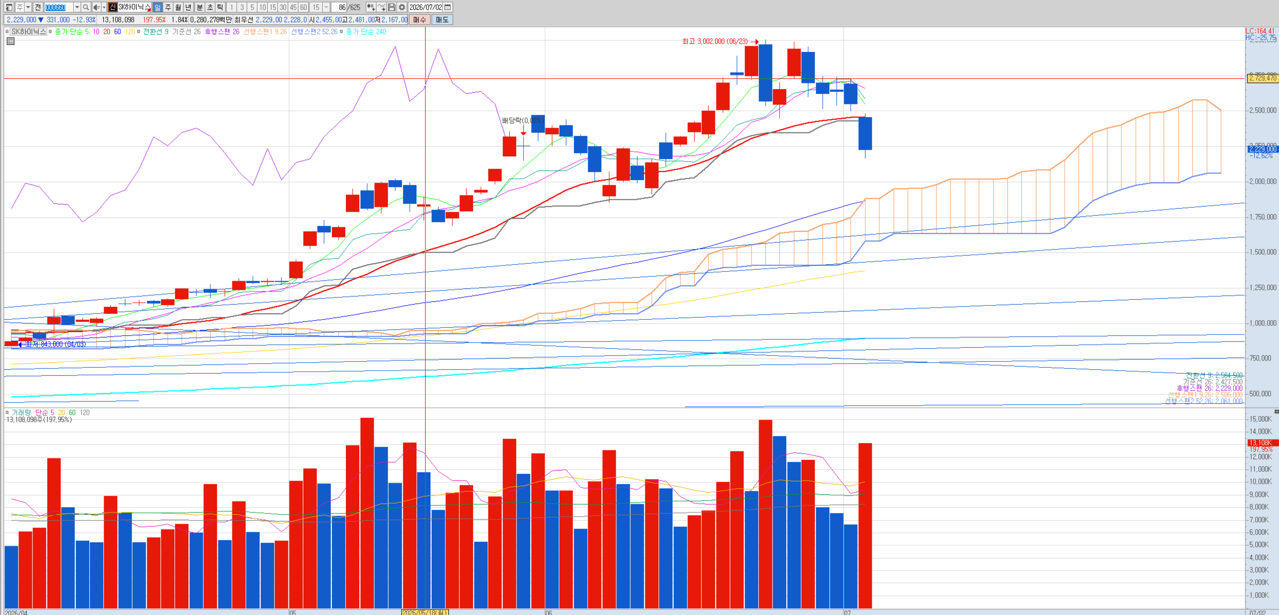The width and height of the screenshot is (1279, 615).
Task: Click the line-chart-plus overlay icon
Action: click(x=381, y=7)
